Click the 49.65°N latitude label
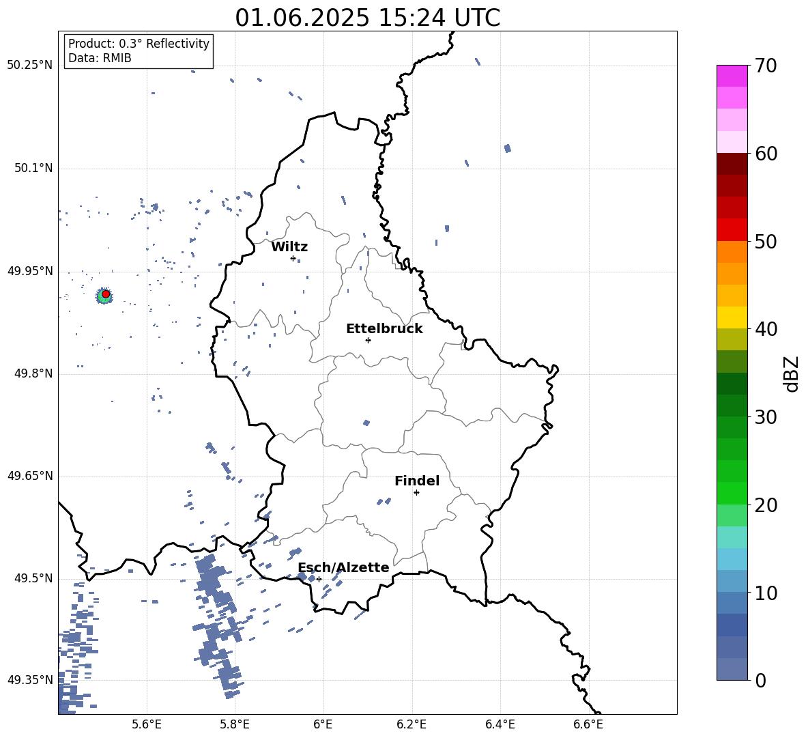Image resolution: width=808 pixels, height=738 pixels. tap(30, 476)
